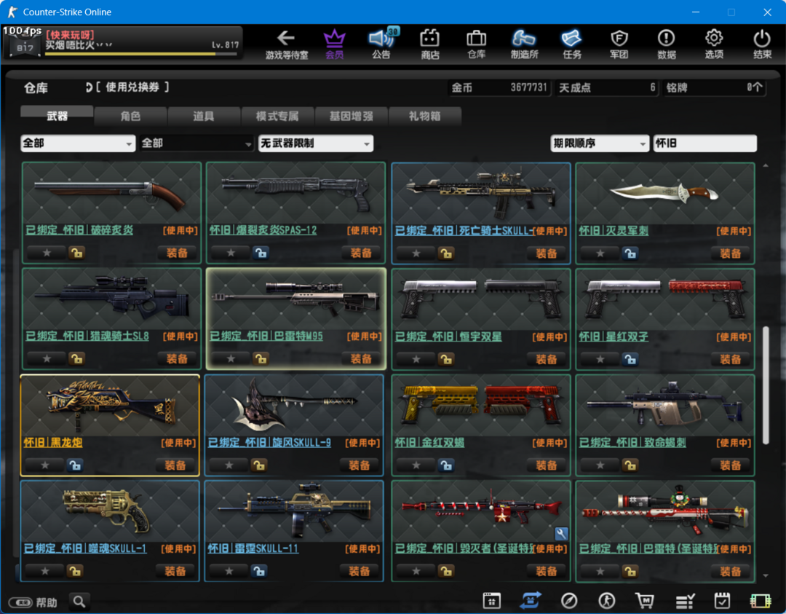Open the gift calendar icon in bottom bar
The width and height of the screenshot is (786, 614).
[491, 600]
